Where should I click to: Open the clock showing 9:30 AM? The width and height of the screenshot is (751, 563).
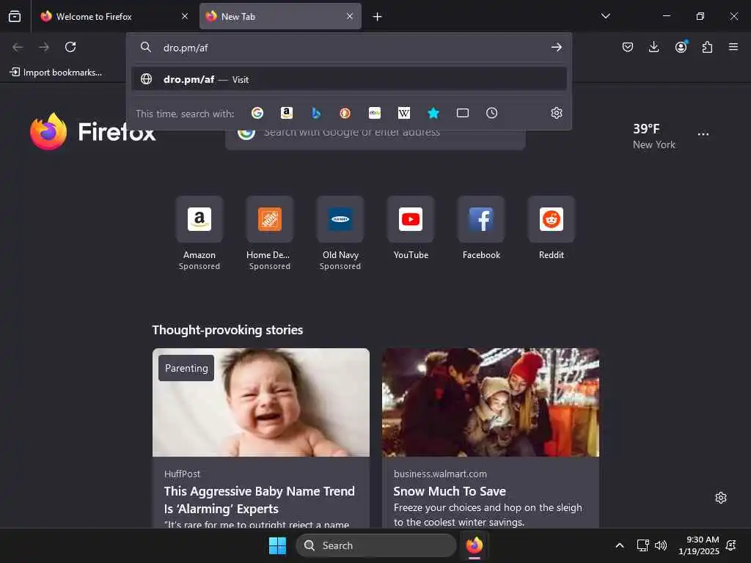tap(699, 545)
